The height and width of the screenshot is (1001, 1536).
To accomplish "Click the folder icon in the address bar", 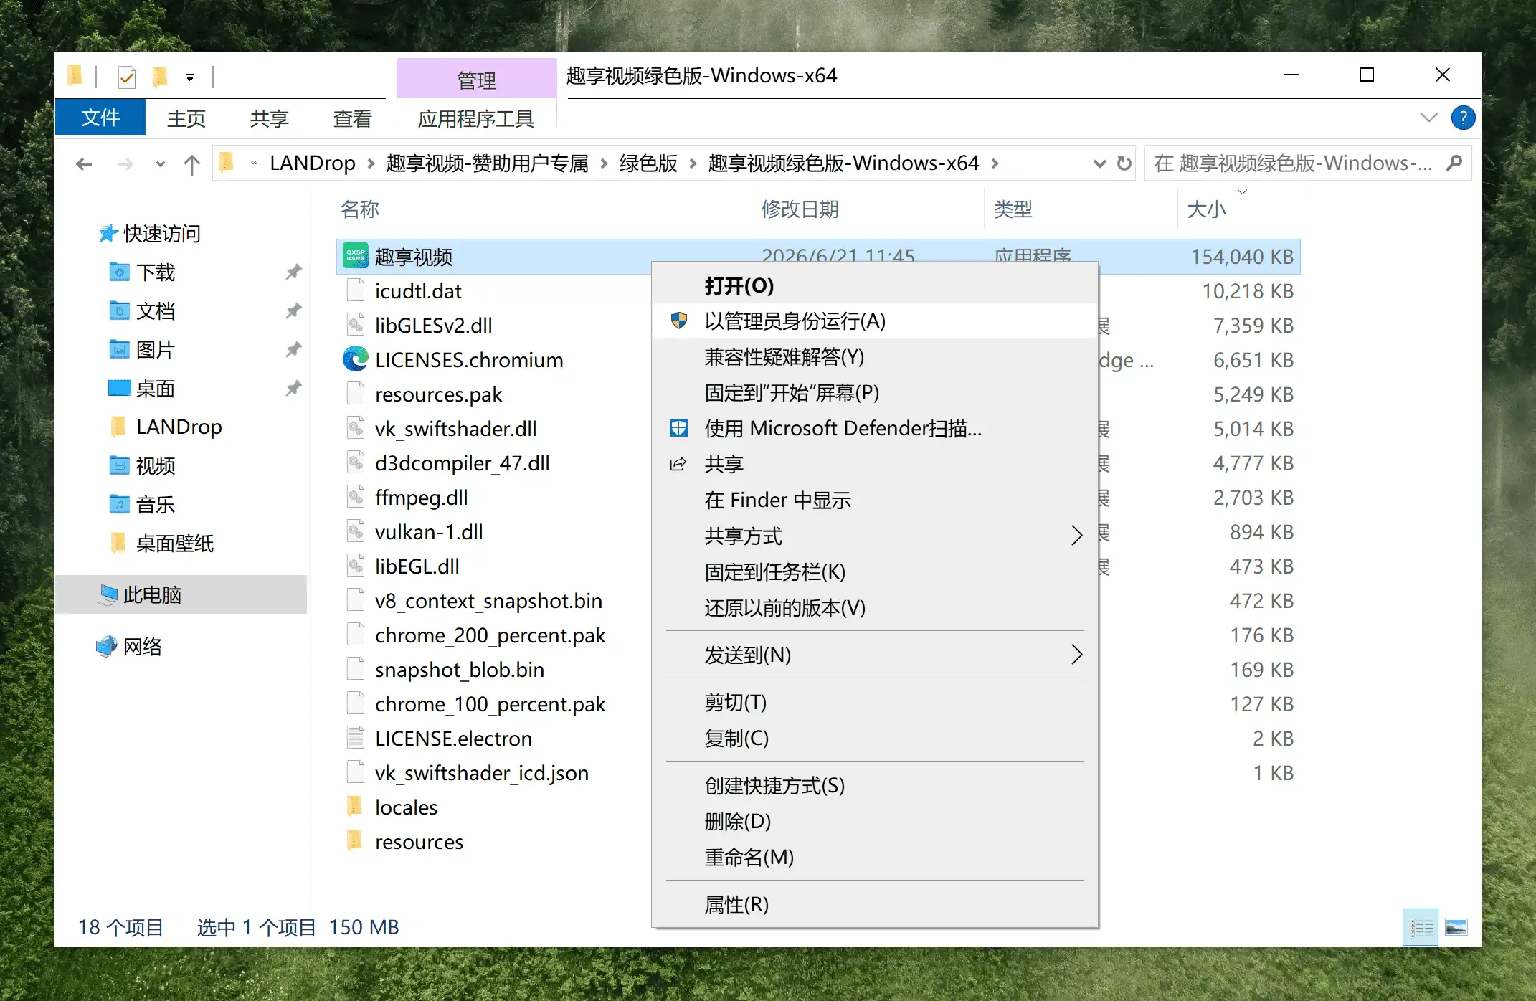I will pos(227,163).
